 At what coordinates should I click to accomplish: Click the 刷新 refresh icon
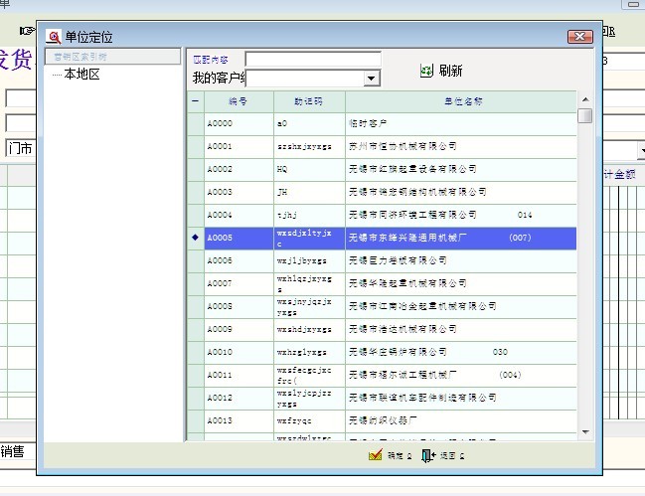[x=427, y=72]
